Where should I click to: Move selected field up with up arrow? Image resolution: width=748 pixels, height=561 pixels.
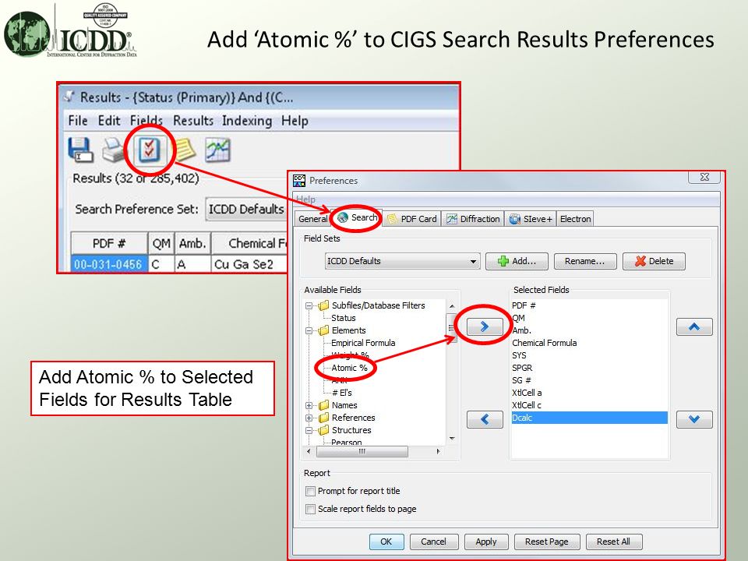(x=694, y=326)
